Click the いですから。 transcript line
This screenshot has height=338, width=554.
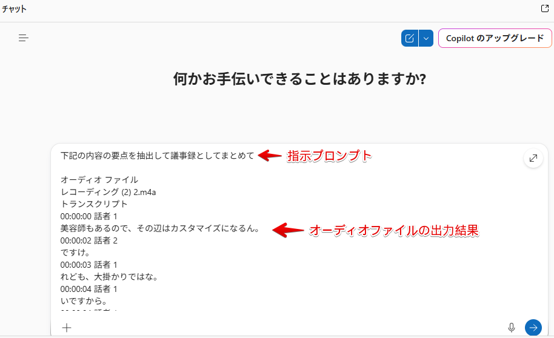[84, 301]
